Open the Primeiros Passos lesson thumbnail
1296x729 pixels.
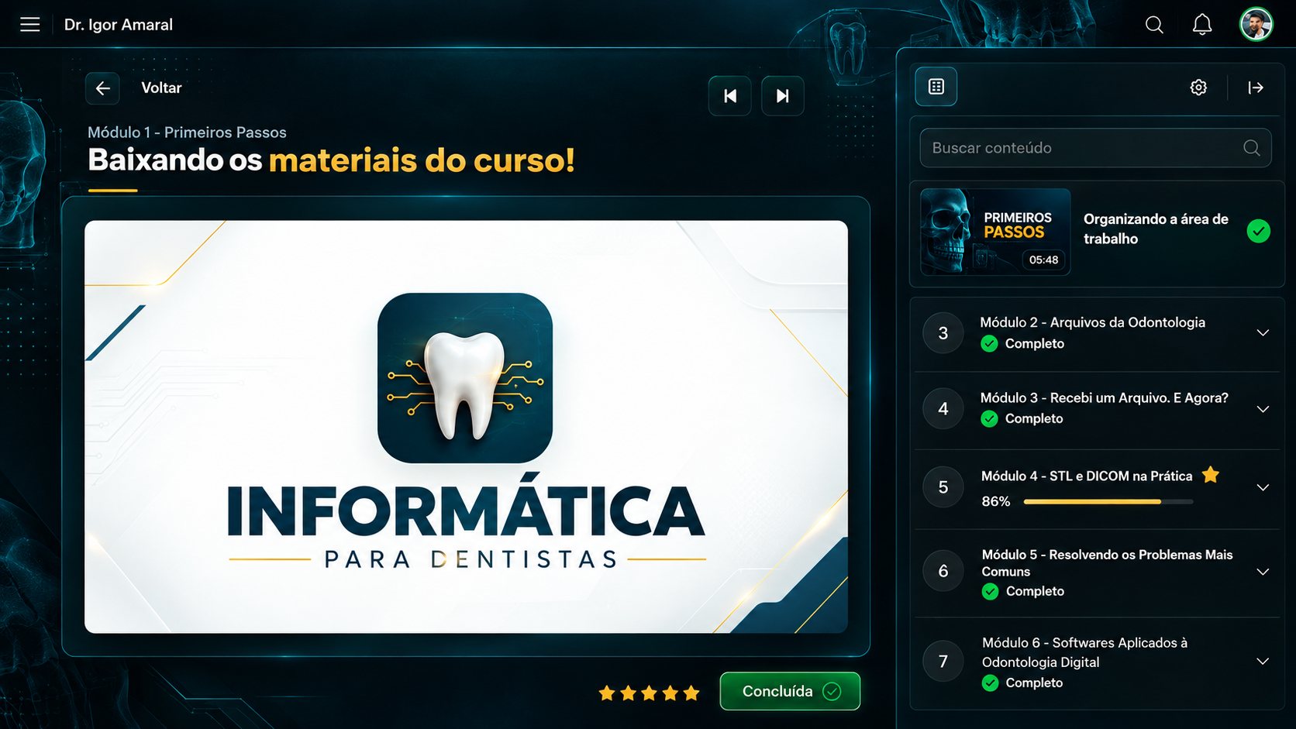(x=995, y=232)
